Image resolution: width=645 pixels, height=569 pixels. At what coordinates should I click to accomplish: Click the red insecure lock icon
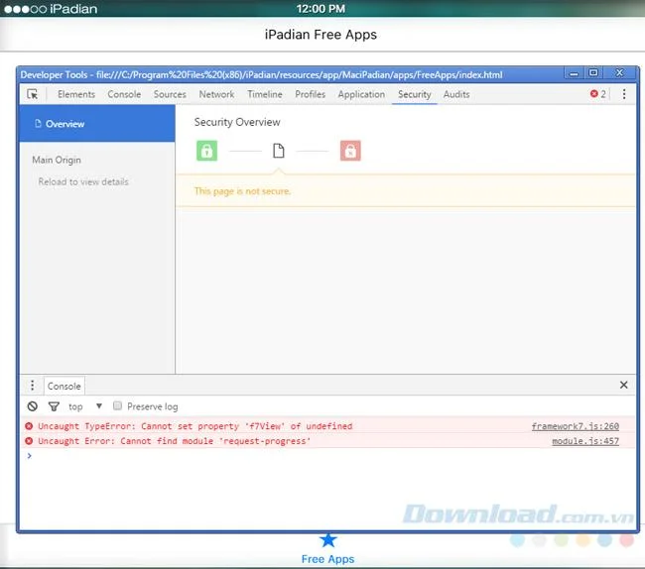coord(350,151)
